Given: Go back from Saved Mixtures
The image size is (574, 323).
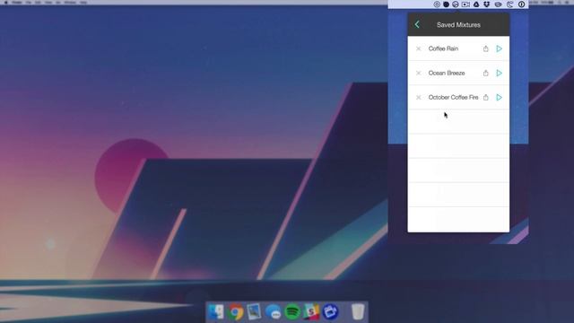Looking at the screenshot, I should click(x=417, y=24).
